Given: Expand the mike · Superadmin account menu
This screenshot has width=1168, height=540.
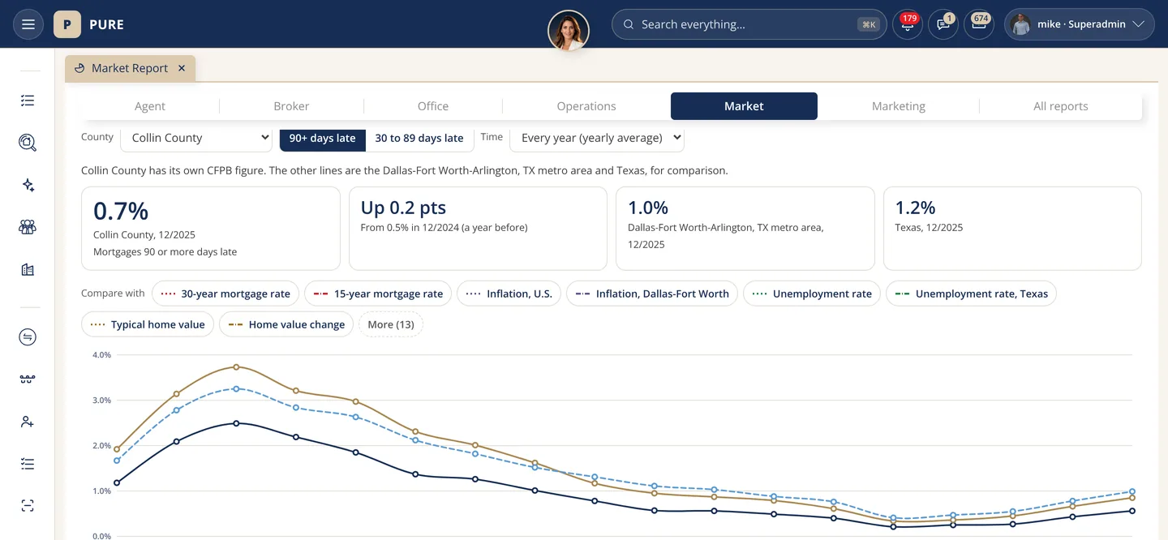Looking at the screenshot, I should [x=1080, y=24].
